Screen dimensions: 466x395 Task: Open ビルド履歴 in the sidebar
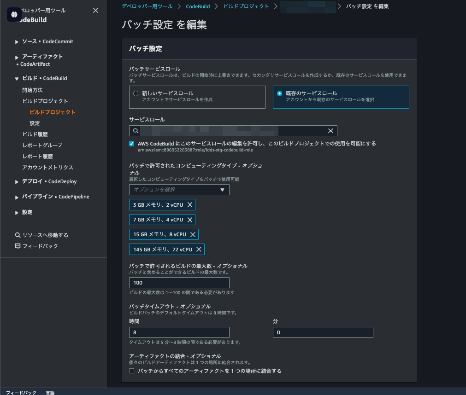(35, 134)
